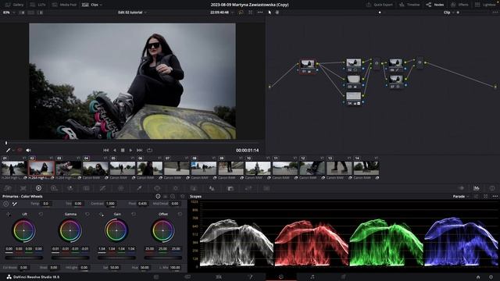Image resolution: width=500 pixels, height=281 pixels.
Task: Select clip 14 thumbnail
Action: point(366,169)
